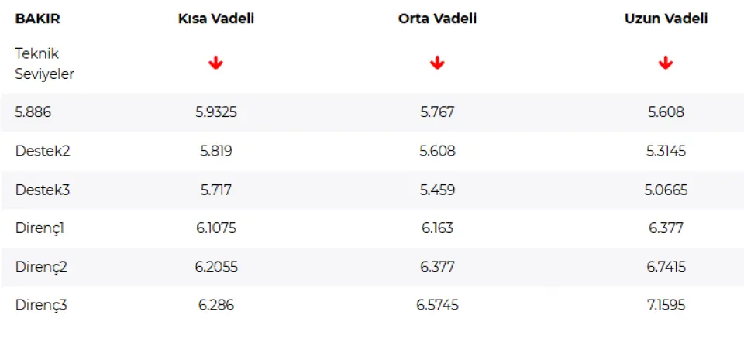The image size is (744, 346).
Task: Click the Direnç1 row label
Action: [x=41, y=228]
